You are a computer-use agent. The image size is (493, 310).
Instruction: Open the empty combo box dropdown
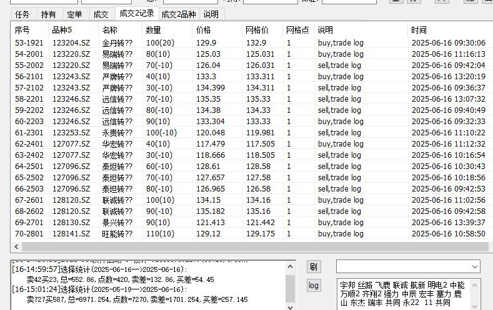474,267
